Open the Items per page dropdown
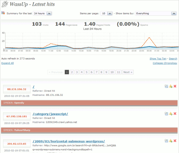 tap(106, 13)
